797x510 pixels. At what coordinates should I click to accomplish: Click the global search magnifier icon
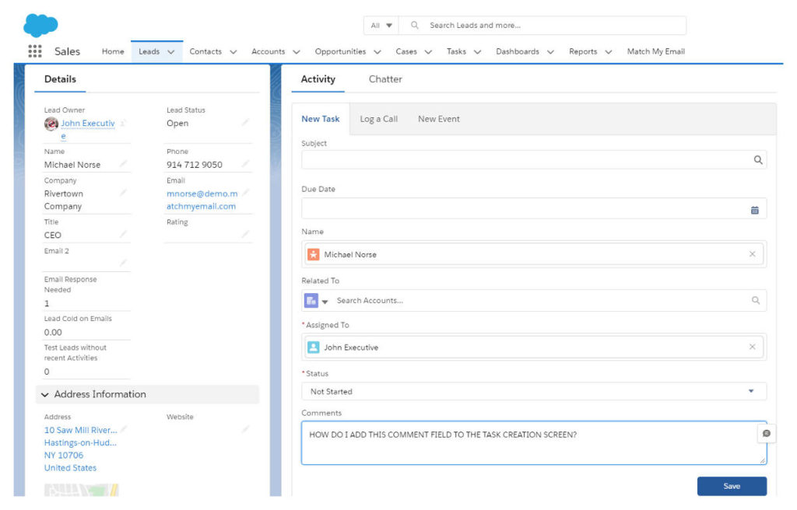pyautogui.click(x=415, y=25)
